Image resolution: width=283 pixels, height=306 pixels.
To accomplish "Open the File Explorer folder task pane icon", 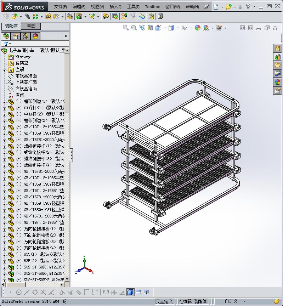I will coord(278,65).
